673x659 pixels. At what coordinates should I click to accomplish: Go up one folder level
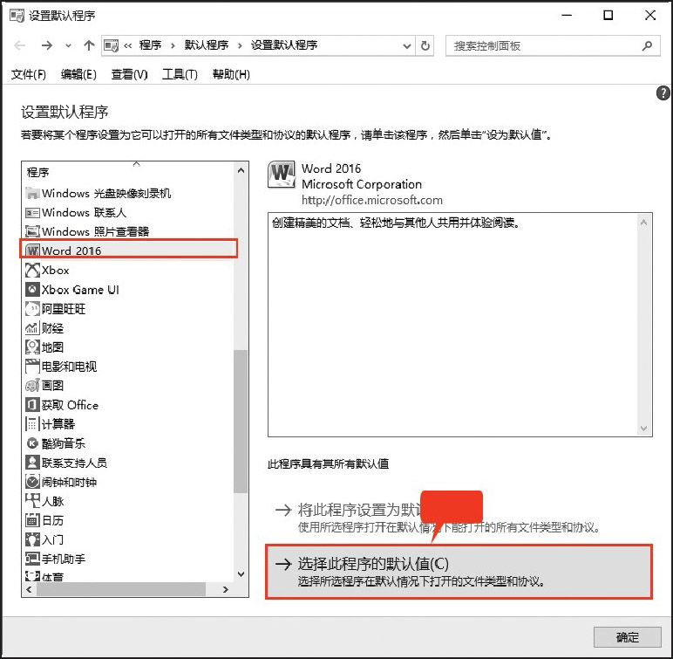[x=89, y=45]
